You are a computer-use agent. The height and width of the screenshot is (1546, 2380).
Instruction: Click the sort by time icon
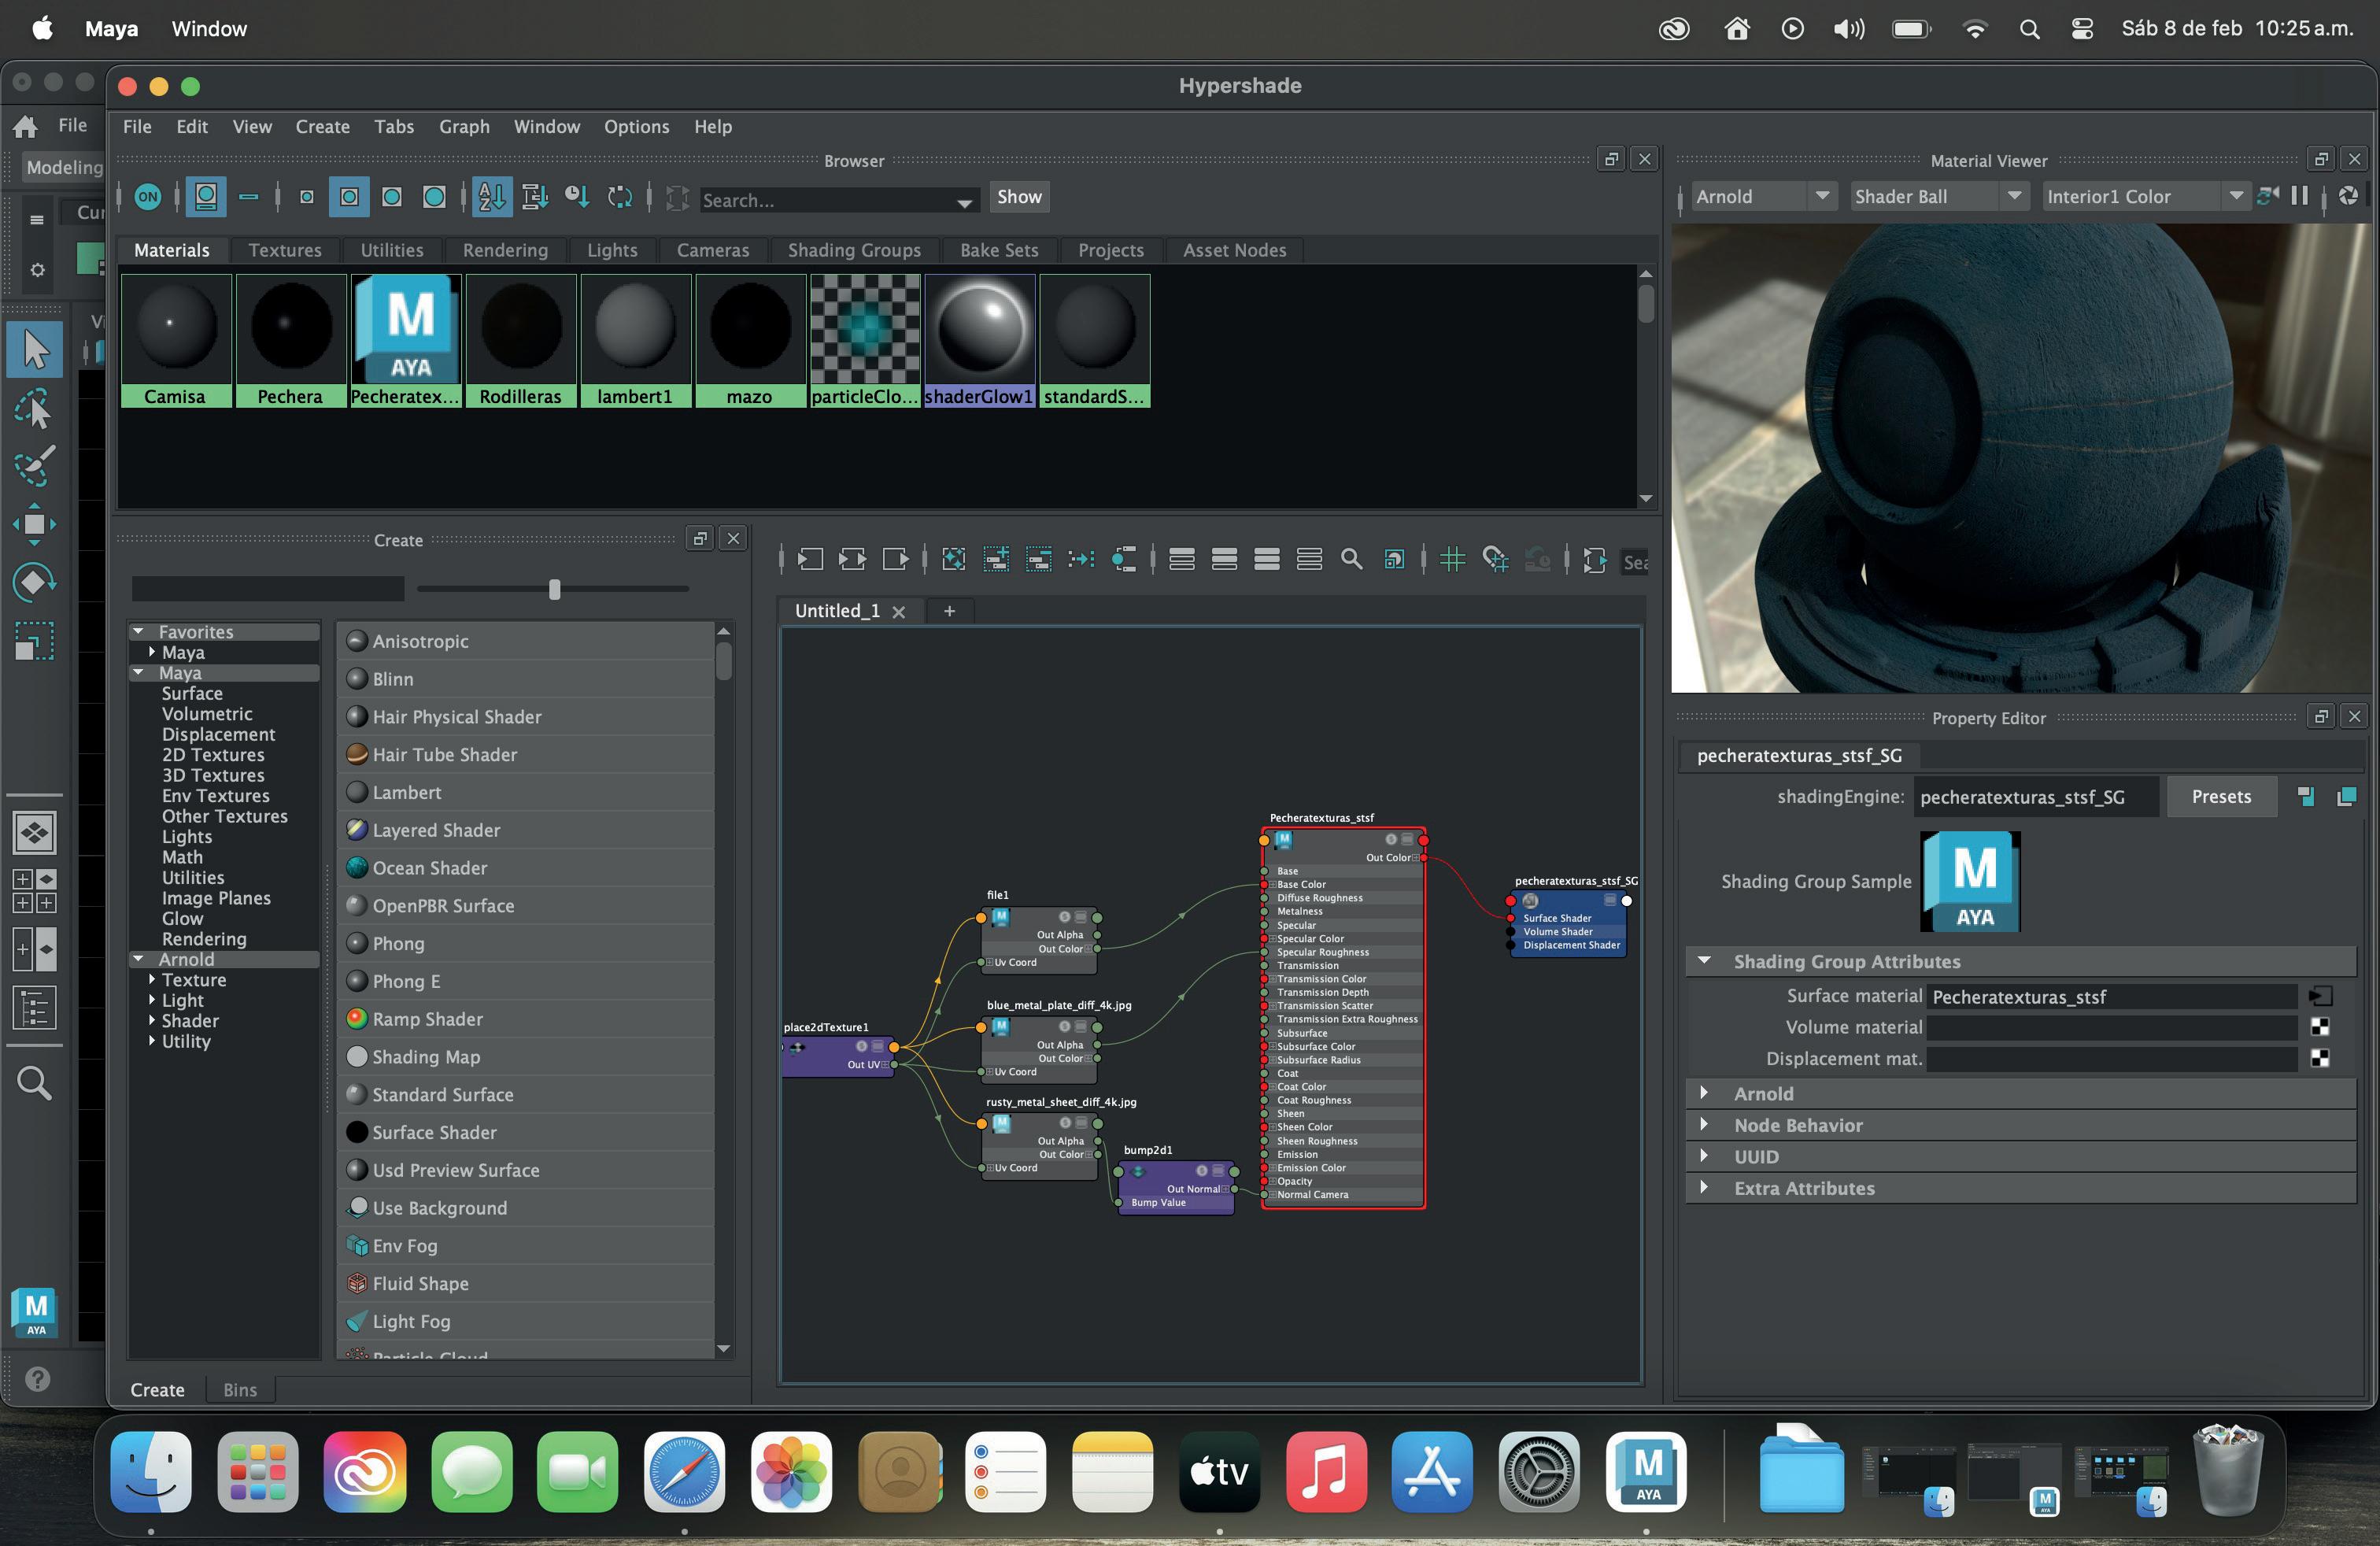(577, 198)
